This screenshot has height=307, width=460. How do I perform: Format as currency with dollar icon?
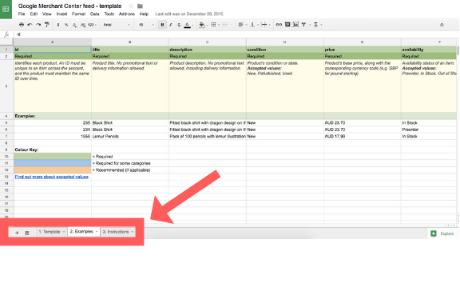[x=58, y=25]
